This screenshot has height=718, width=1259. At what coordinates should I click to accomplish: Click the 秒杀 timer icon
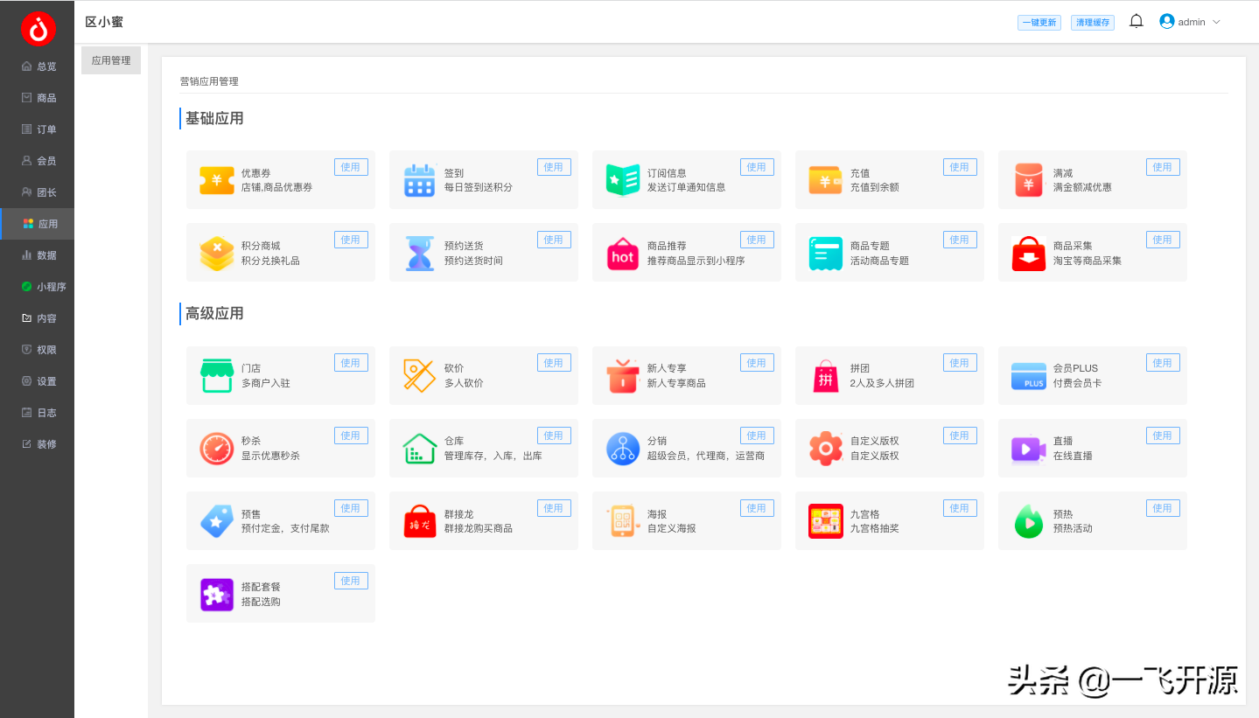(217, 449)
